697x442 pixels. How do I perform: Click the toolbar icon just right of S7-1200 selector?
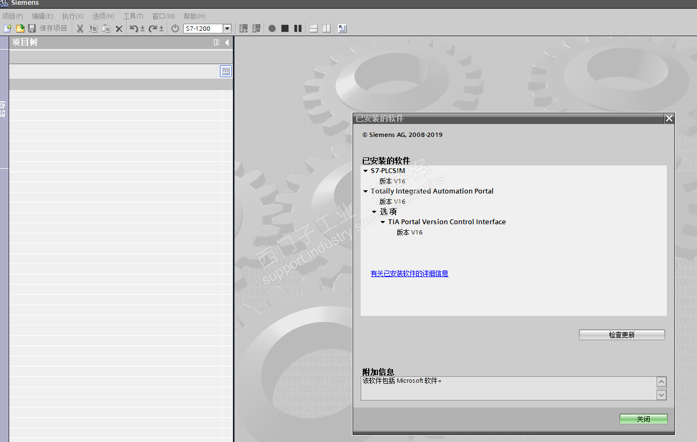pyautogui.click(x=244, y=29)
